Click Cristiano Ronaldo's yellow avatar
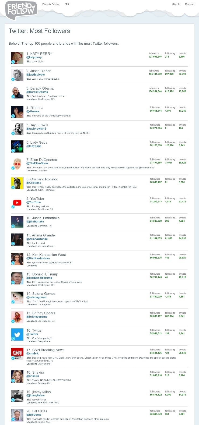The height and width of the screenshot is (425, 199). [x=17, y=183]
